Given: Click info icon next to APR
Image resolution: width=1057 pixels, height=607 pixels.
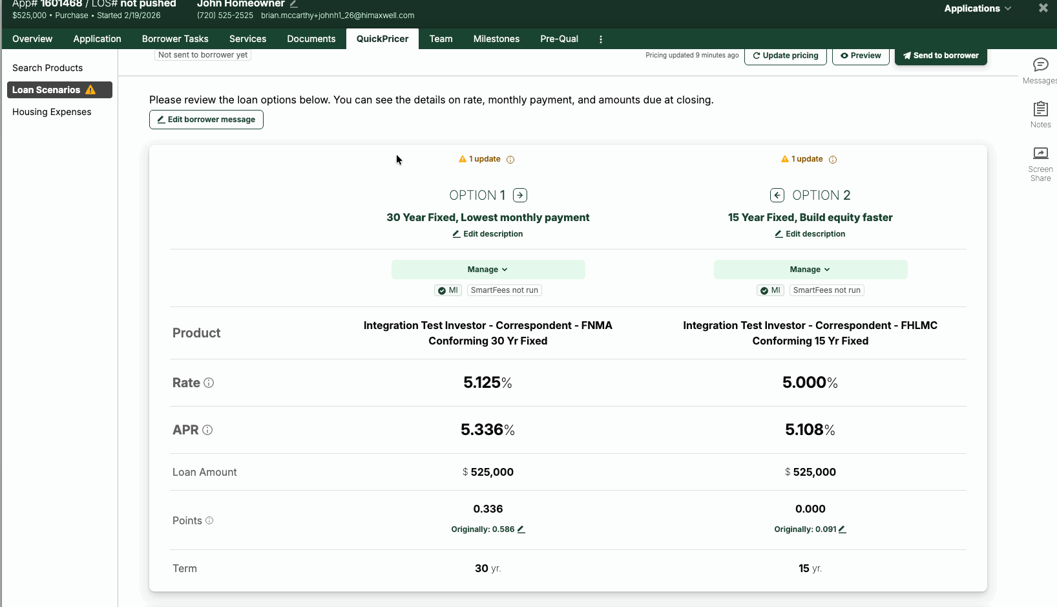Looking at the screenshot, I should [x=207, y=430].
